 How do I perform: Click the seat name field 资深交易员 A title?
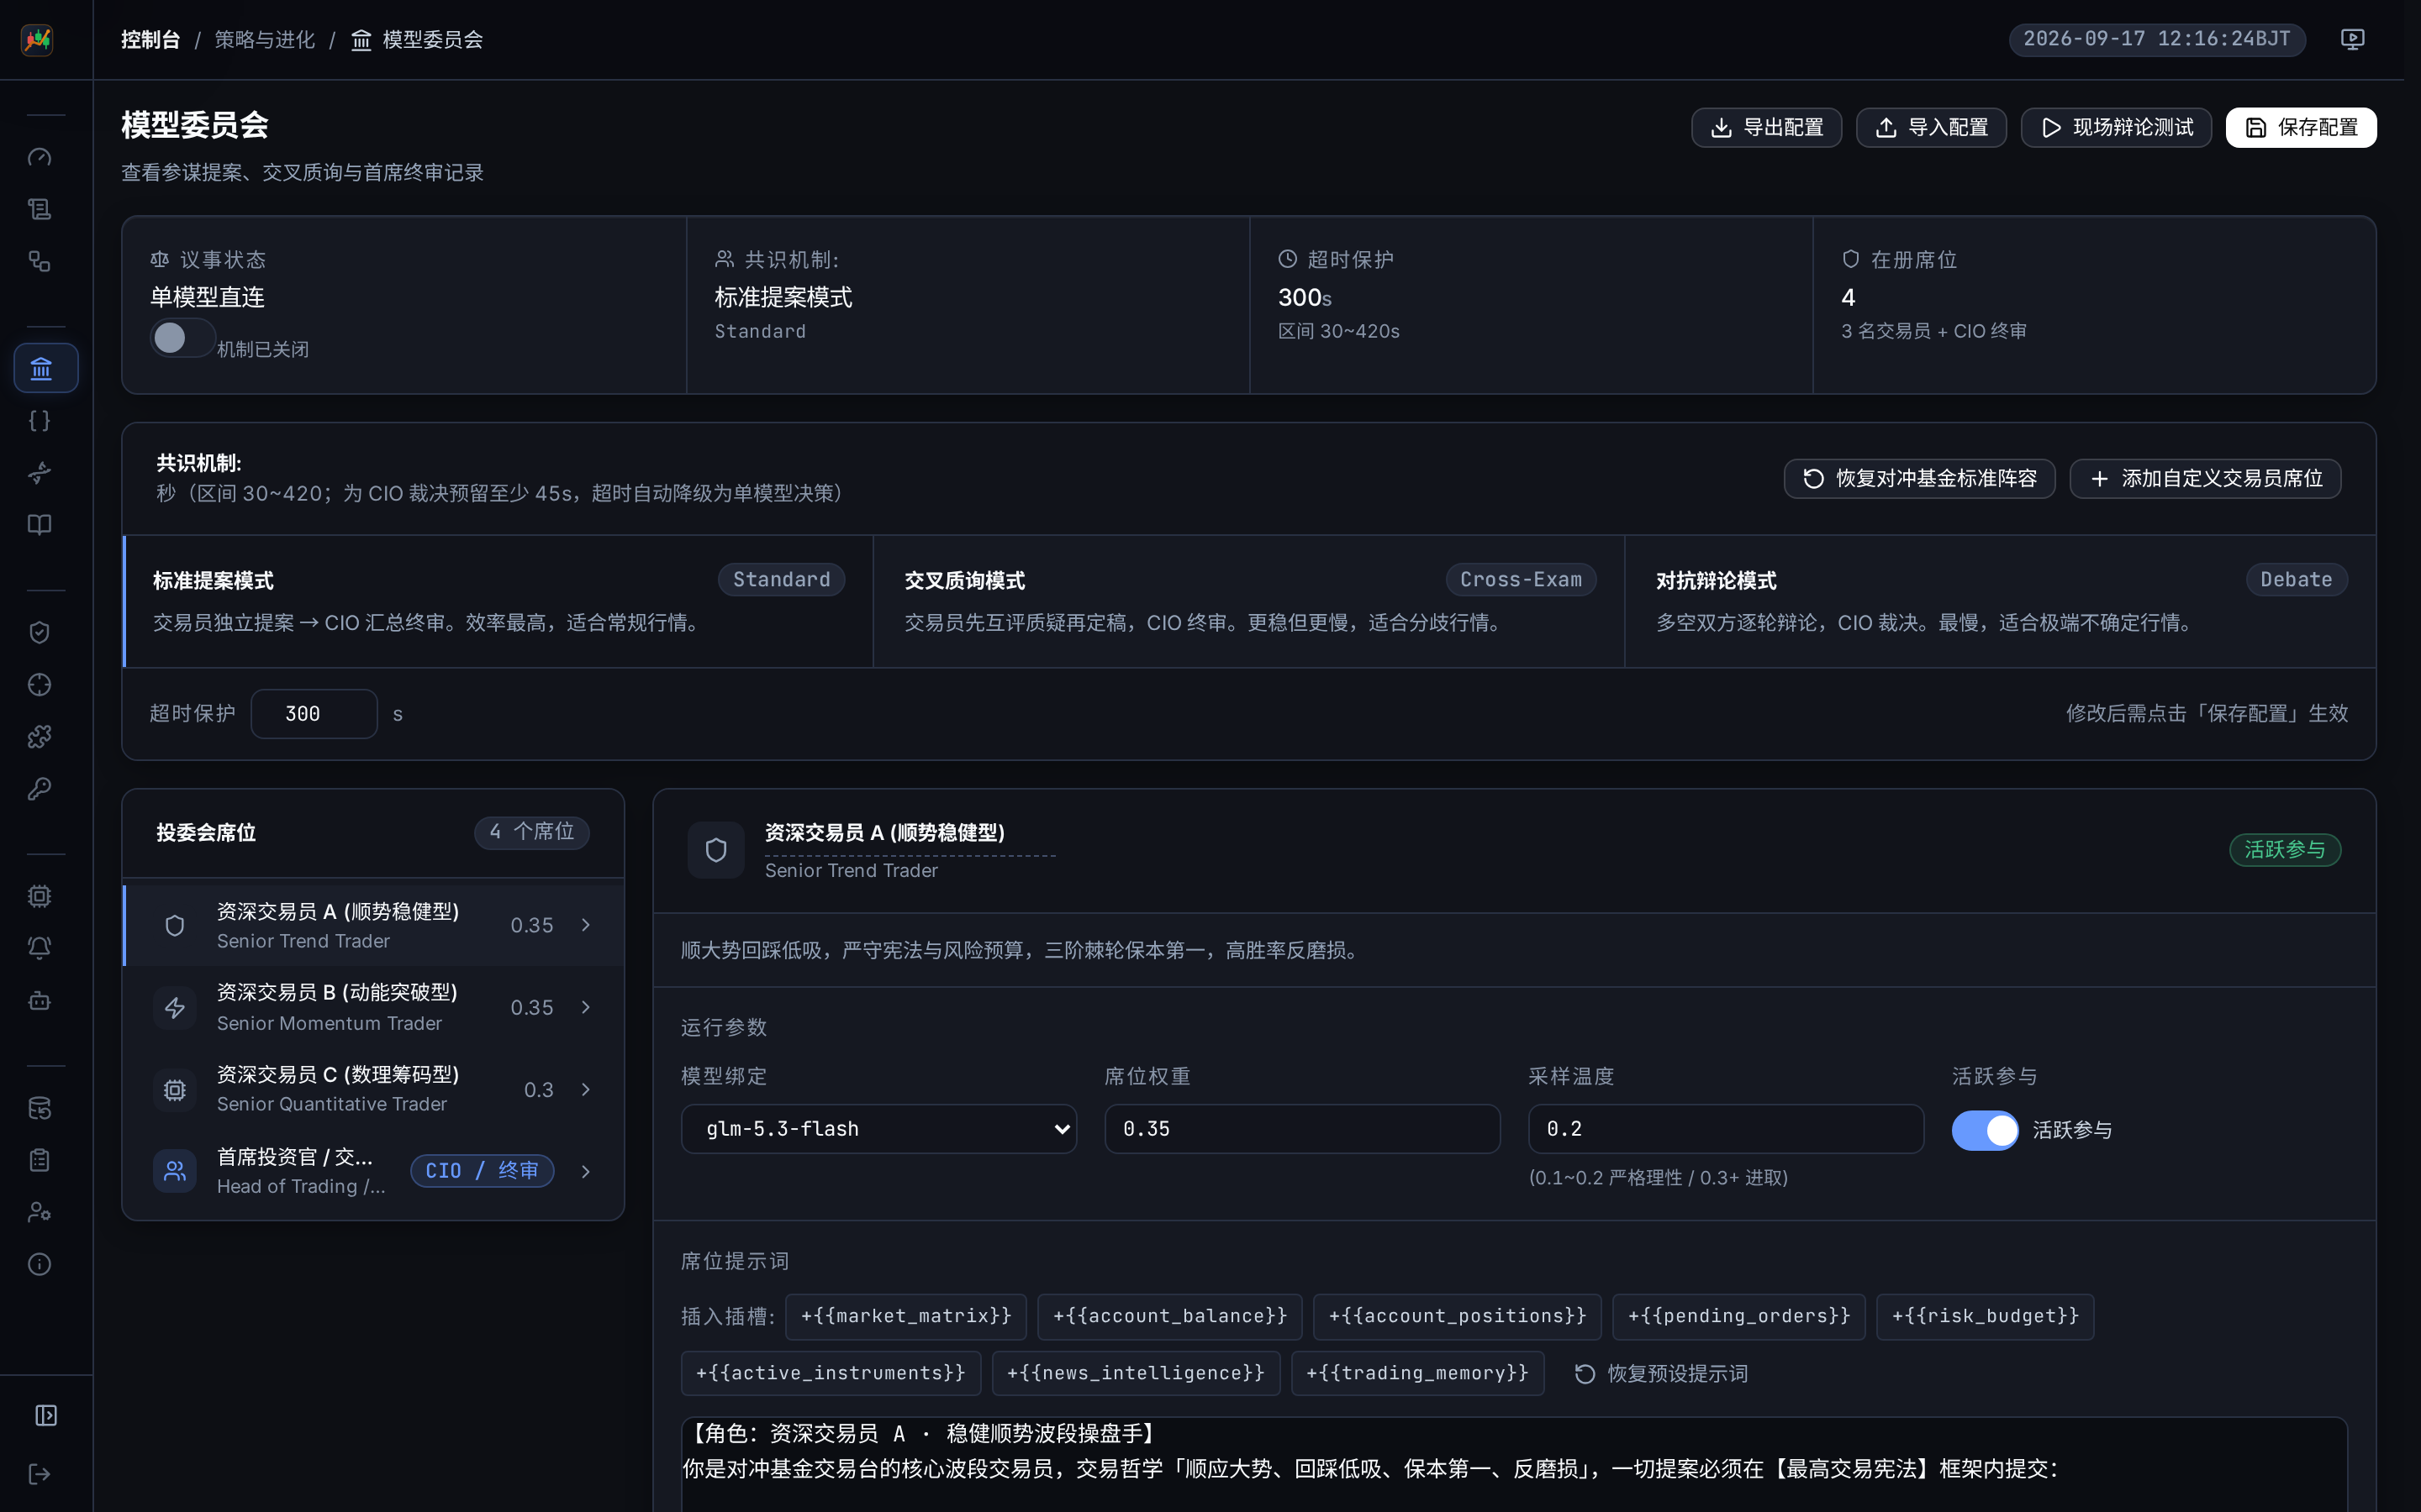click(910, 833)
